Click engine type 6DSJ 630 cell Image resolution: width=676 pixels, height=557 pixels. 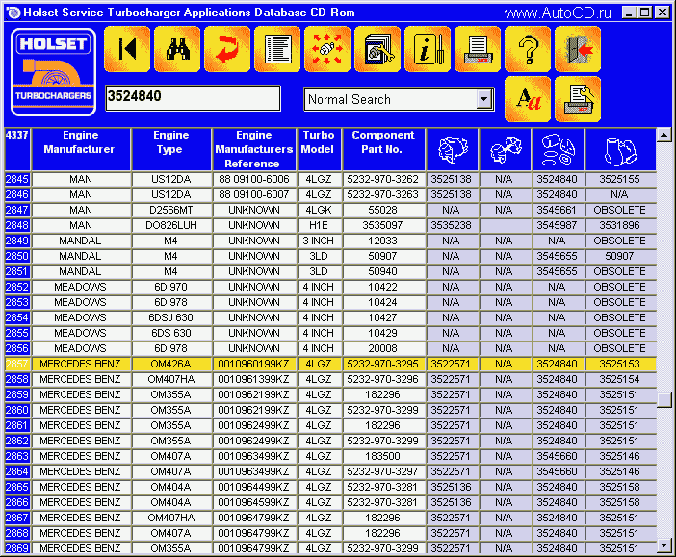click(x=170, y=317)
